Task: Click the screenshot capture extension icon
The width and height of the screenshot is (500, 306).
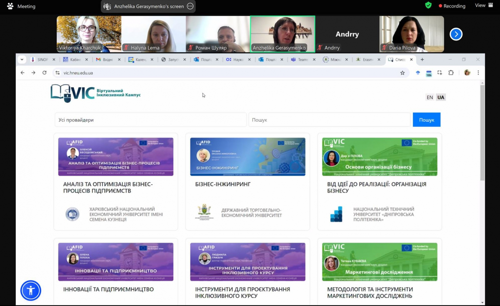Action: [440, 73]
